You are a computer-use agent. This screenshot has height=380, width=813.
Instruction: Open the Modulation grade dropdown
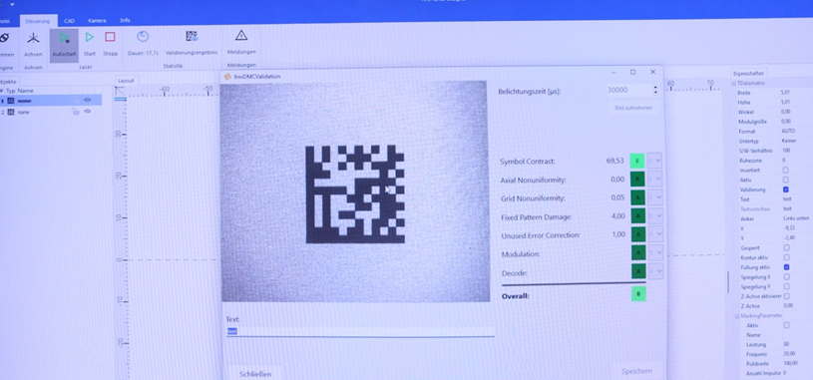click(x=655, y=253)
